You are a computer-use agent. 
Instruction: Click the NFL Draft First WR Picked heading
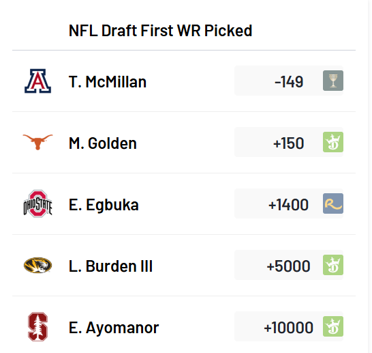pos(160,31)
